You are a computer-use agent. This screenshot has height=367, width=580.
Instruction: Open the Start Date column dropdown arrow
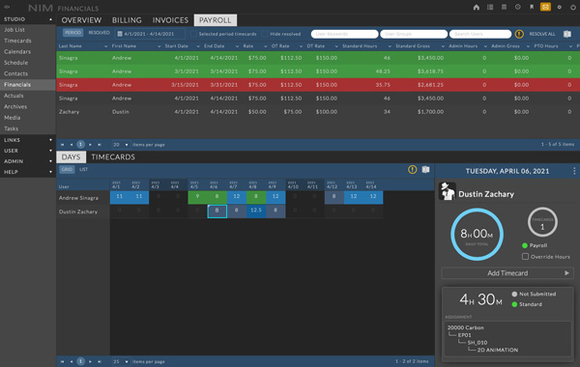coord(198,46)
